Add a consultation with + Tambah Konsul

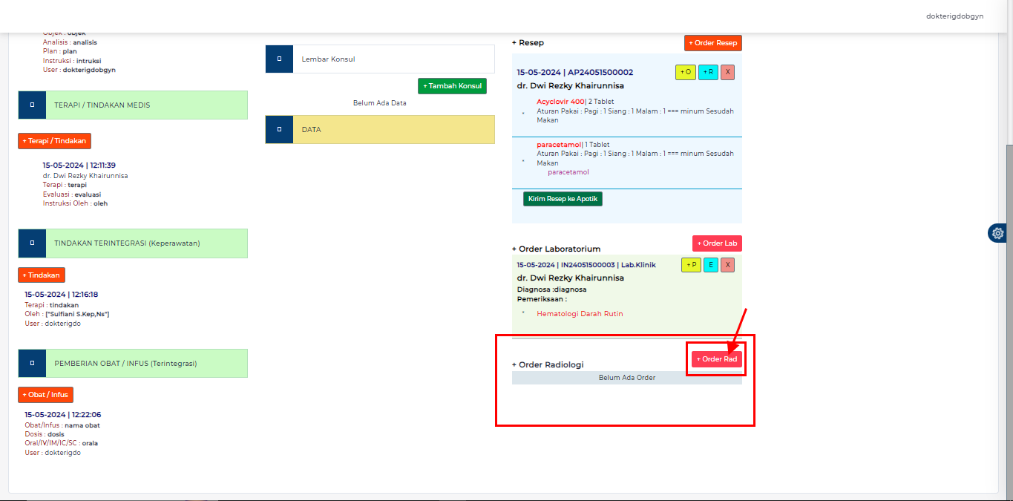(452, 86)
